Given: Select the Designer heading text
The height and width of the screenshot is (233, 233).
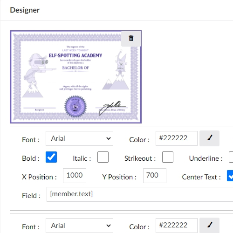Looking at the screenshot, I should 25,10.
